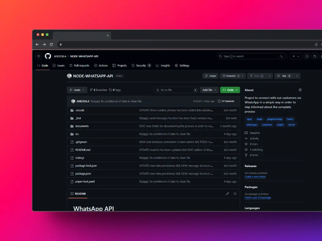This screenshot has height=241, width=322.
Task: Open the About section settings gear
Action: pyautogui.click(x=300, y=90)
